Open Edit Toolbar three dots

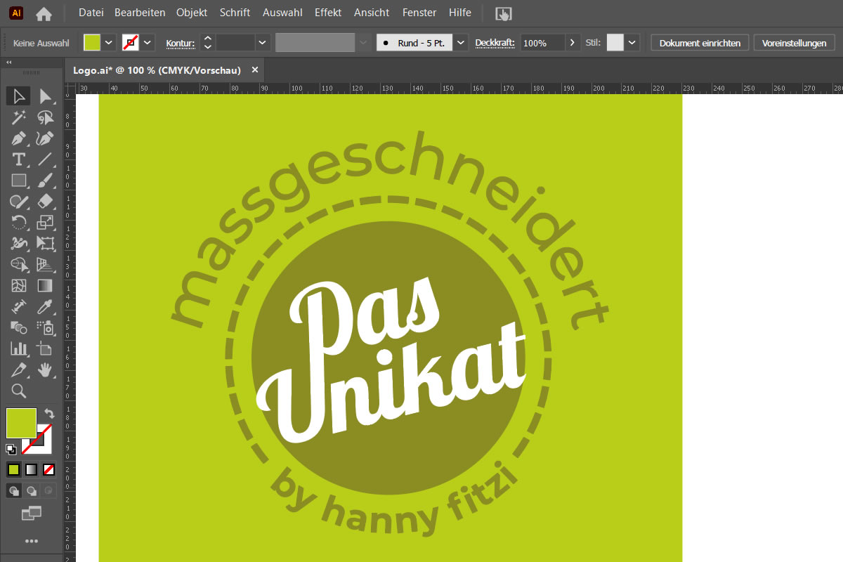32,541
